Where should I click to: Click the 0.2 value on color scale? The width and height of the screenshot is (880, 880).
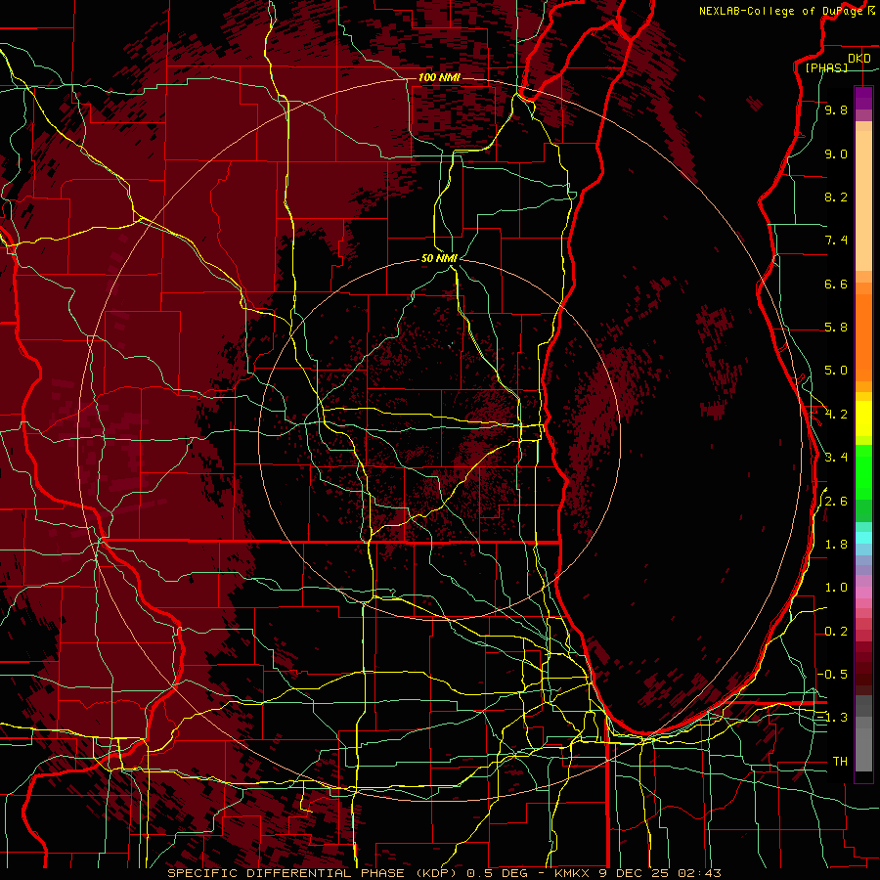click(x=836, y=632)
